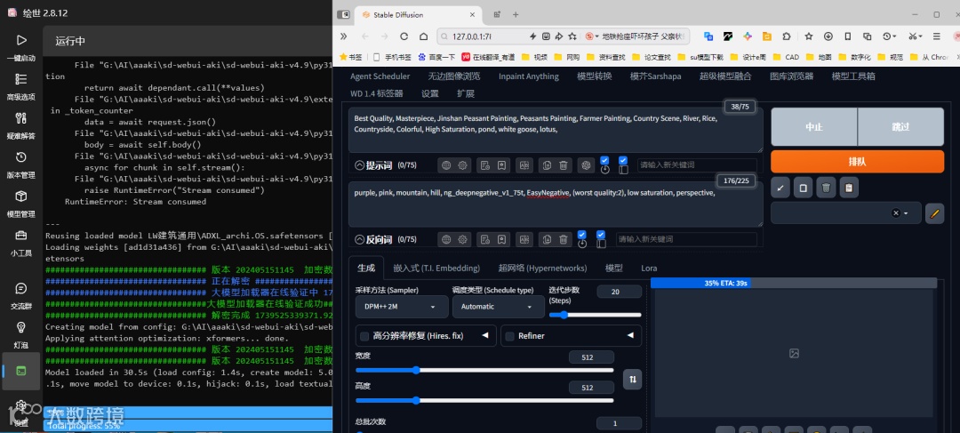Open the Inpaint Anything tab
Image resolution: width=960 pixels, height=433 pixels.
coord(528,76)
